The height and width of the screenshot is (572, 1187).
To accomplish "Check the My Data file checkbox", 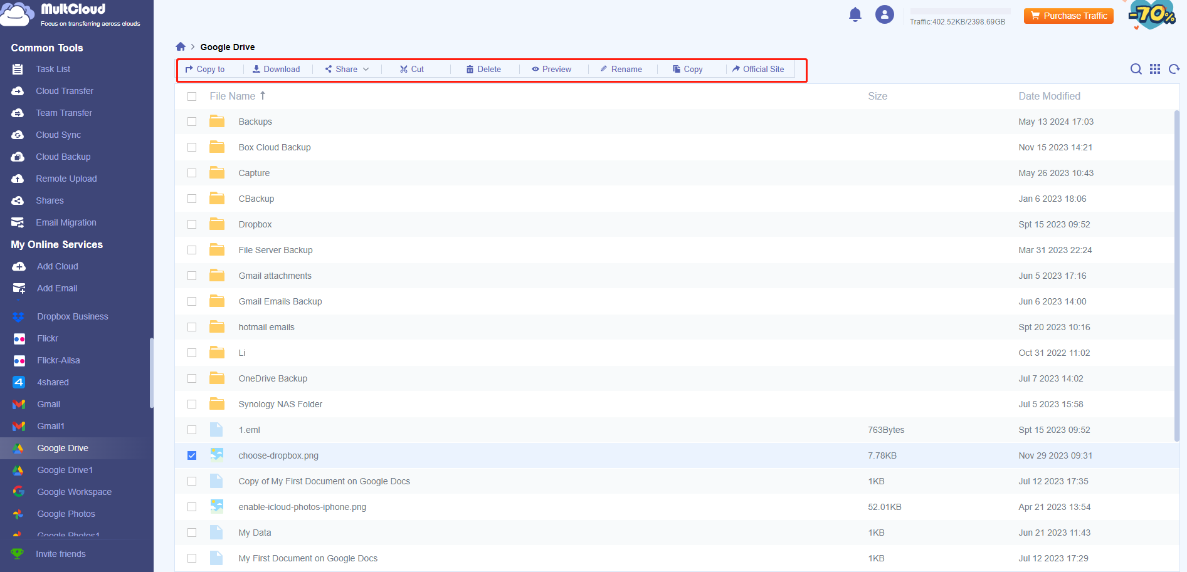I will [x=192, y=533].
